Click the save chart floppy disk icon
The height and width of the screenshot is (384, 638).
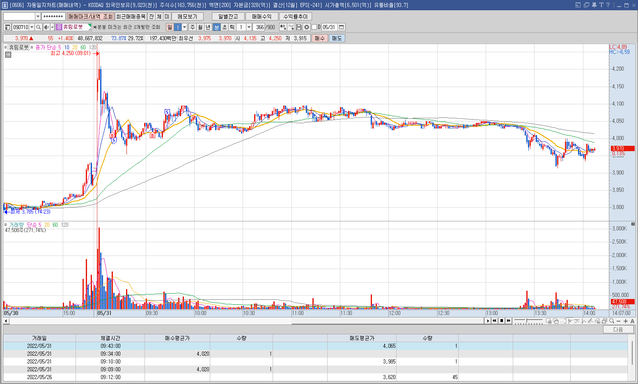point(299,27)
